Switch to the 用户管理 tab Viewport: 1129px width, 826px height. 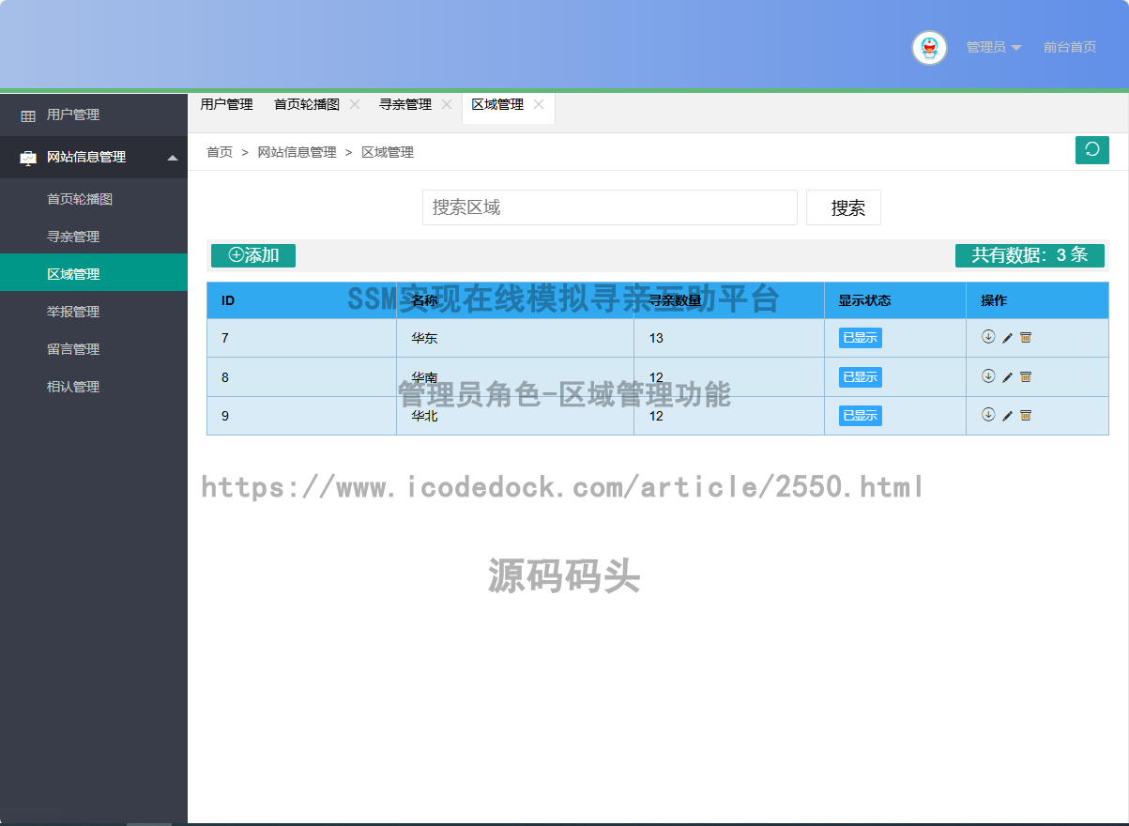click(x=226, y=104)
